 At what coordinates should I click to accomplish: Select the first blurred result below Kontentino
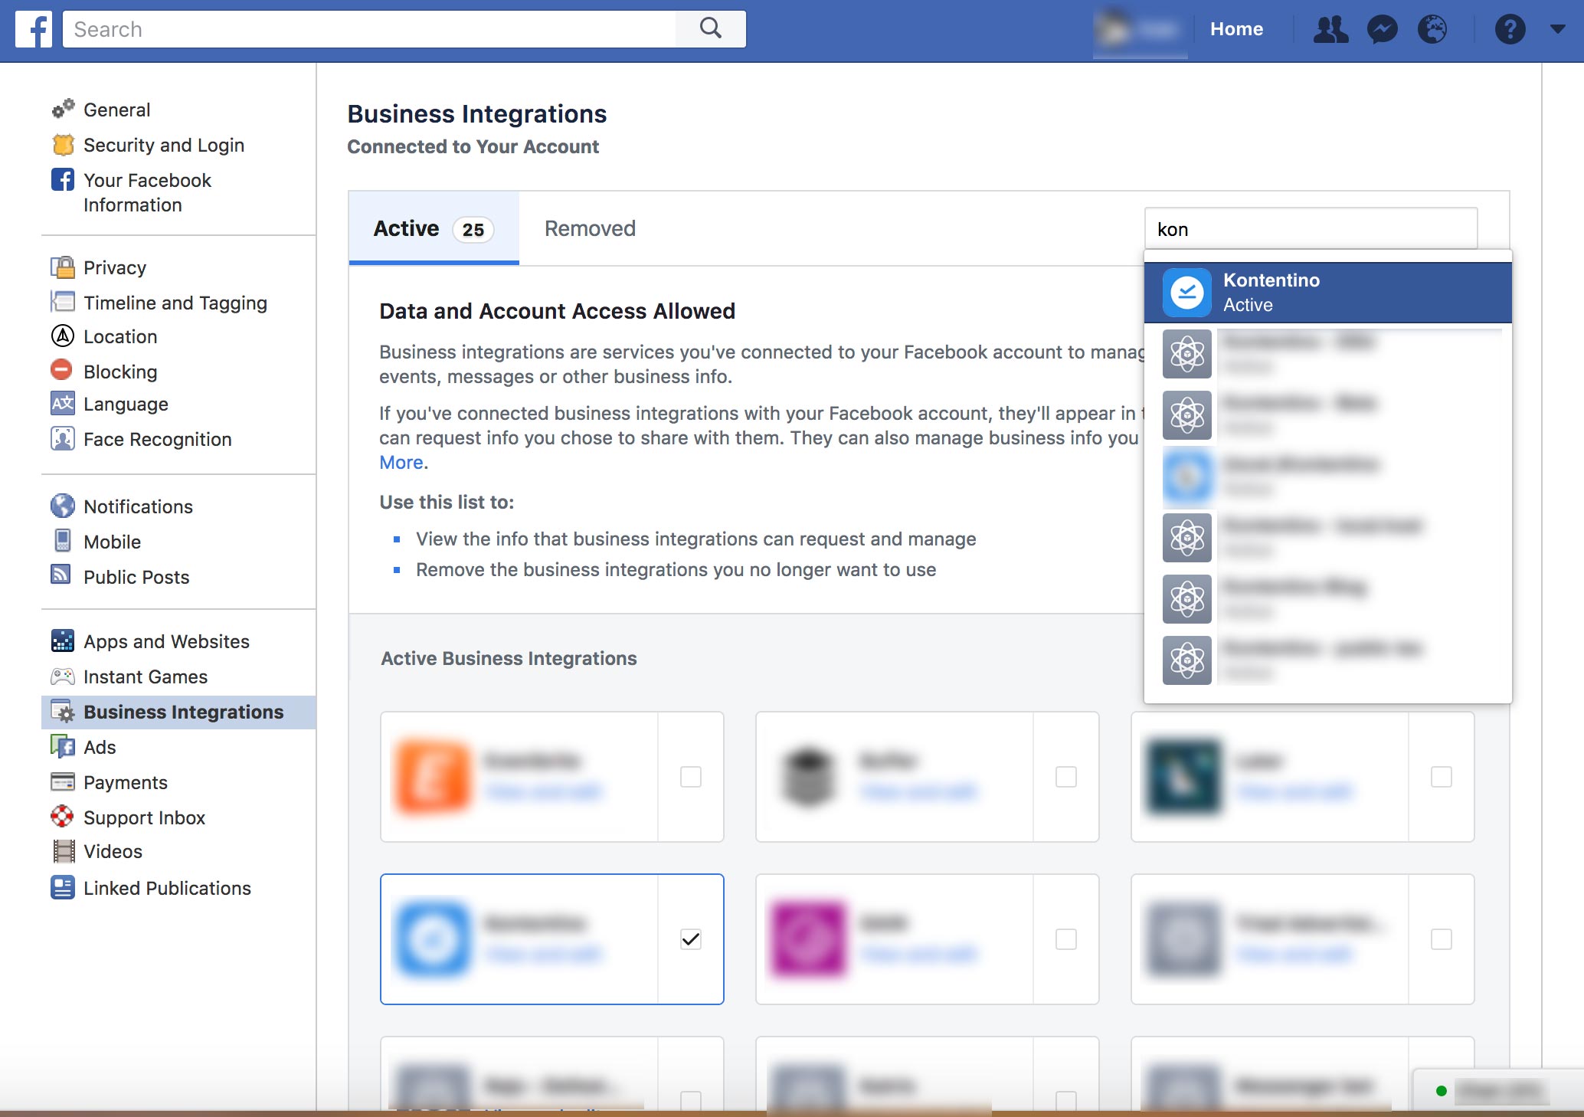tap(1328, 354)
